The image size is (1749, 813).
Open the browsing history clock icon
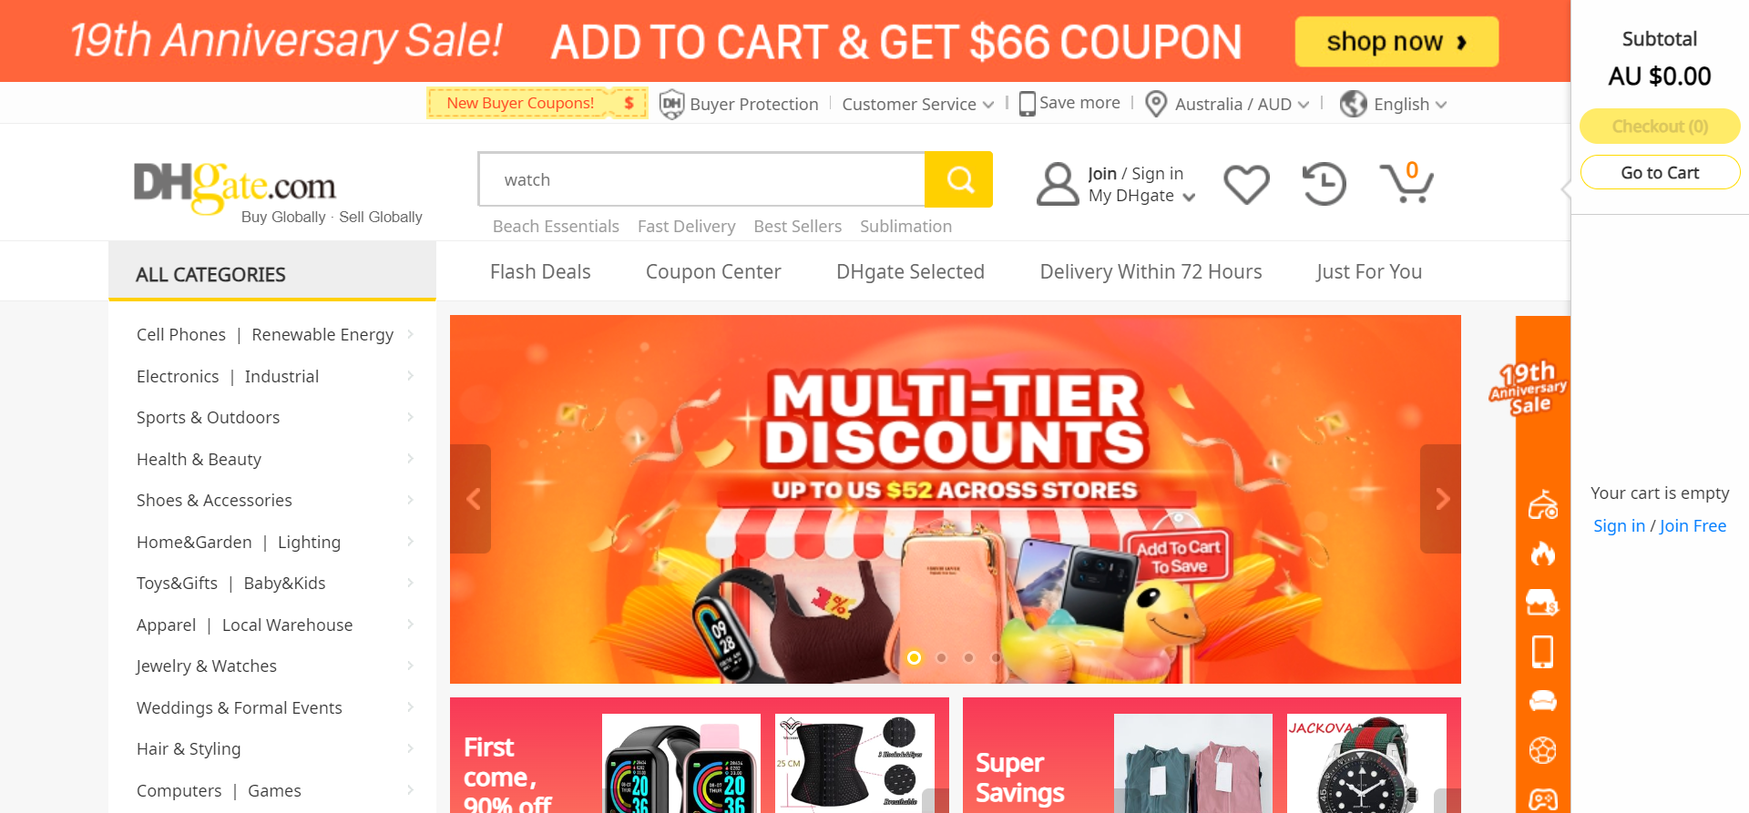(1324, 184)
